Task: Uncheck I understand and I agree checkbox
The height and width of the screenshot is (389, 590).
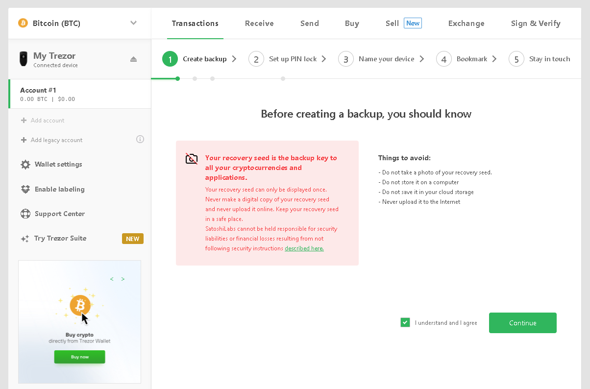Action: pos(405,322)
